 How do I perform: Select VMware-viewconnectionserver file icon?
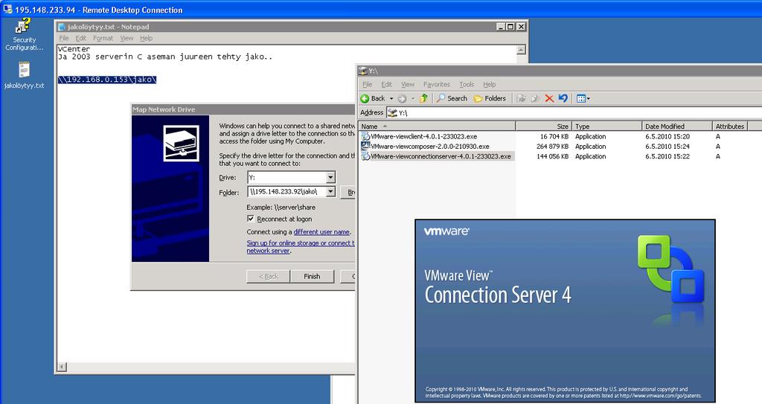coord(365,156)
